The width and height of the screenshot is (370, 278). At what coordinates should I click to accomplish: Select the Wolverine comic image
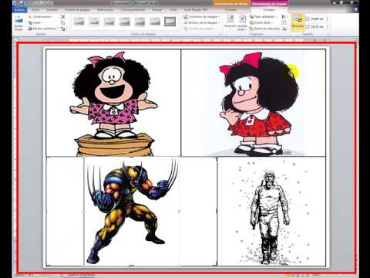(x=132, y=212)
